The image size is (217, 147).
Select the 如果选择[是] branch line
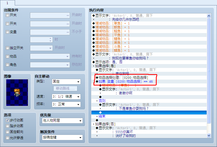(x=149, y=66)
